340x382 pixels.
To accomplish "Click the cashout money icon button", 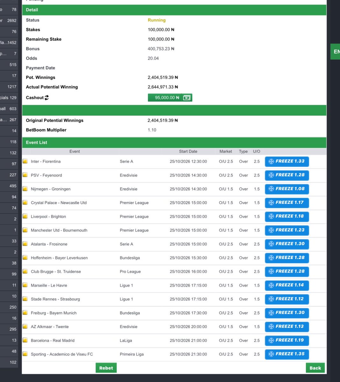I will point(187,98).
